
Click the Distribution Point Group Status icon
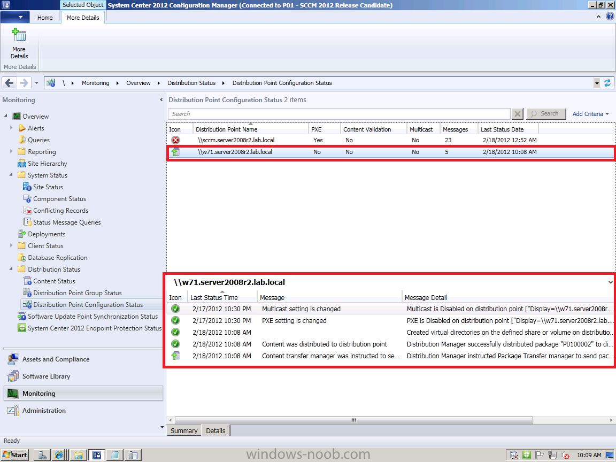coord(27,293)
